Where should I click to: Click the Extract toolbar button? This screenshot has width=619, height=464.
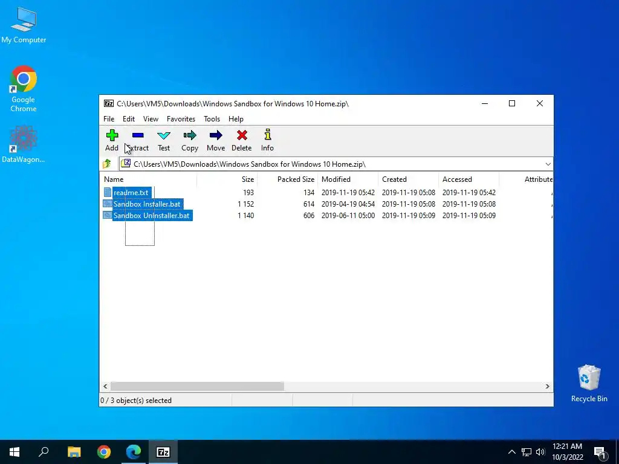[x=138, y=140]
